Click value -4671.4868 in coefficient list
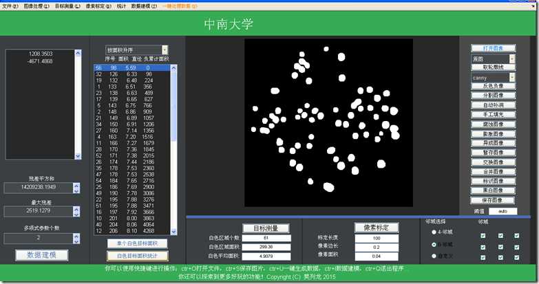This screenshot has width=539, height=284. click(x=41, y=61)
